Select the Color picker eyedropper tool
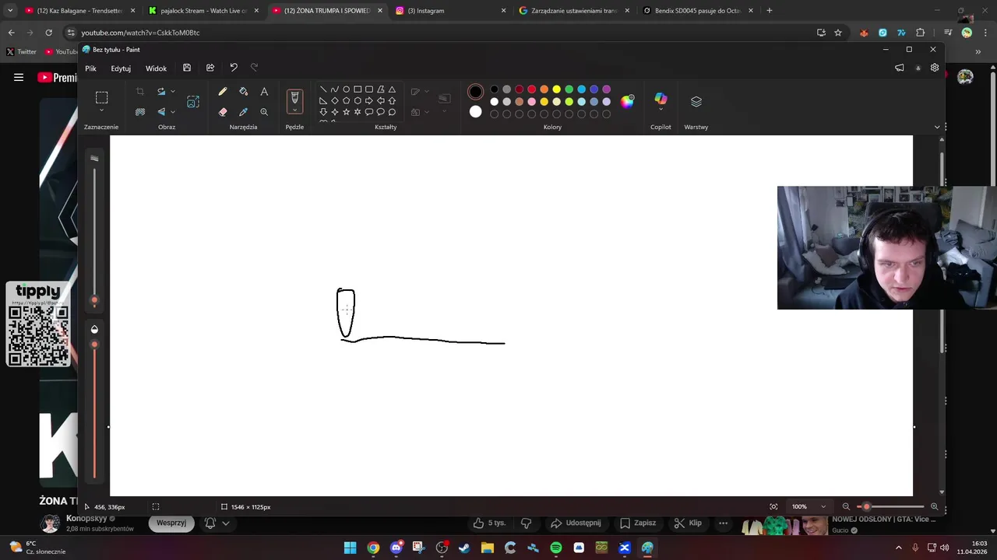997x560 pixels. [x=243, y=112]
